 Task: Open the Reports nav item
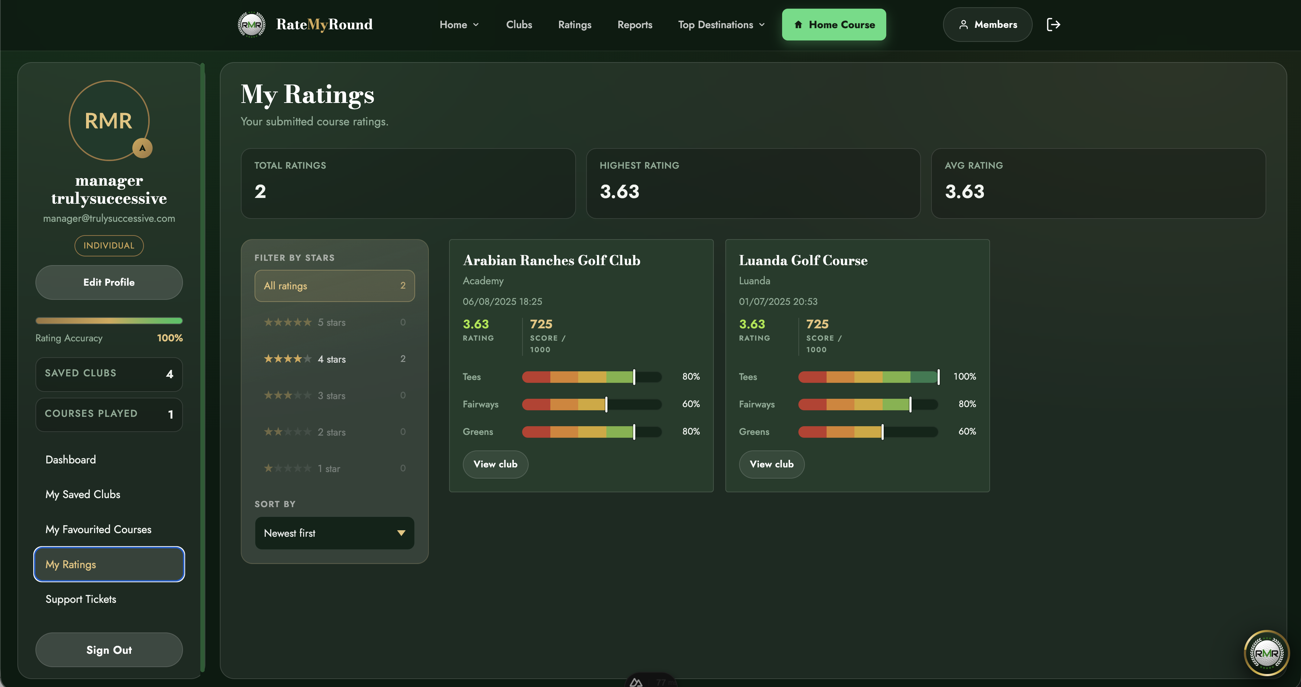635,25
